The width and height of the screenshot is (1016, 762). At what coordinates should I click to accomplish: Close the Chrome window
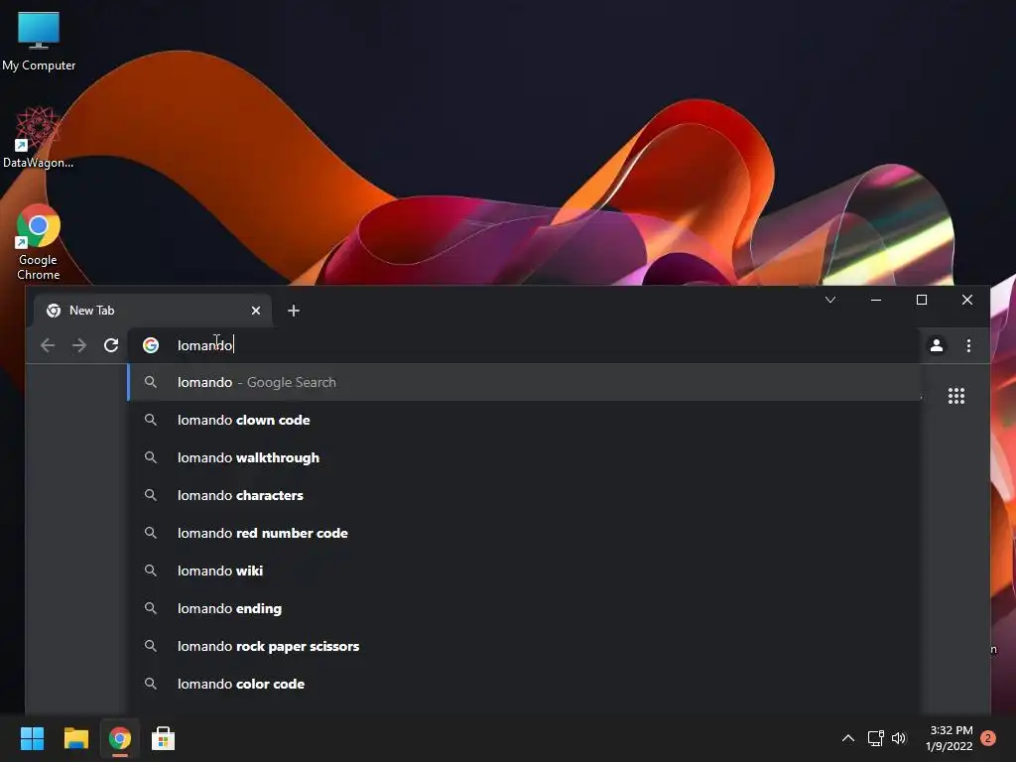(x=966, y=300)
